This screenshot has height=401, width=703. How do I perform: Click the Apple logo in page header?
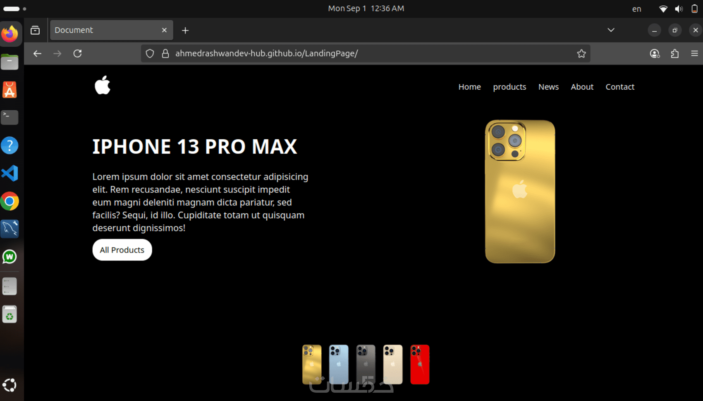(x=103, y=85)
